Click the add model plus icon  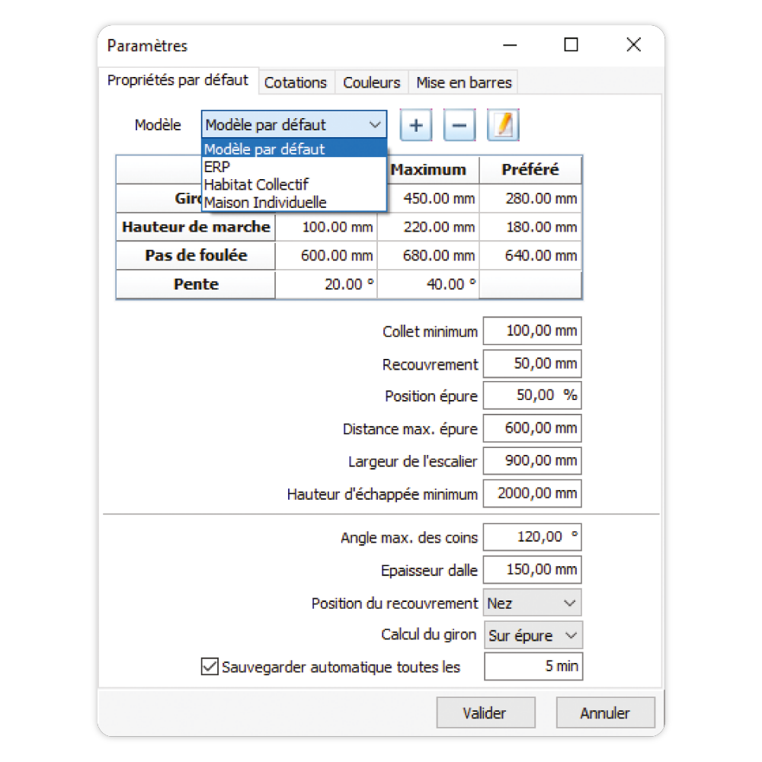(416, 126)
